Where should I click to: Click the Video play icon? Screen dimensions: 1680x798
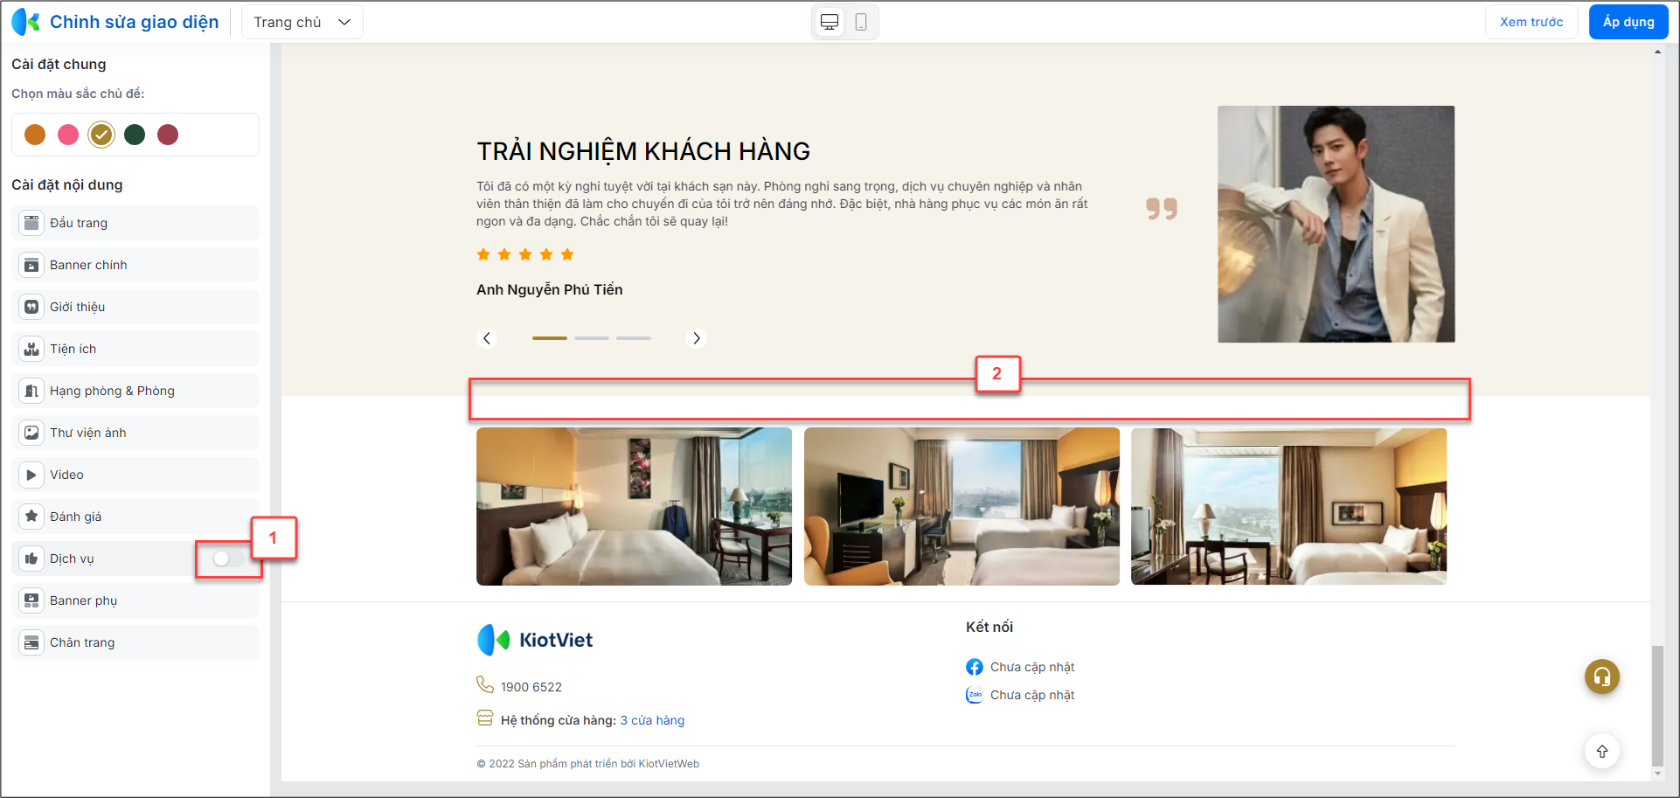coord(31,475)
